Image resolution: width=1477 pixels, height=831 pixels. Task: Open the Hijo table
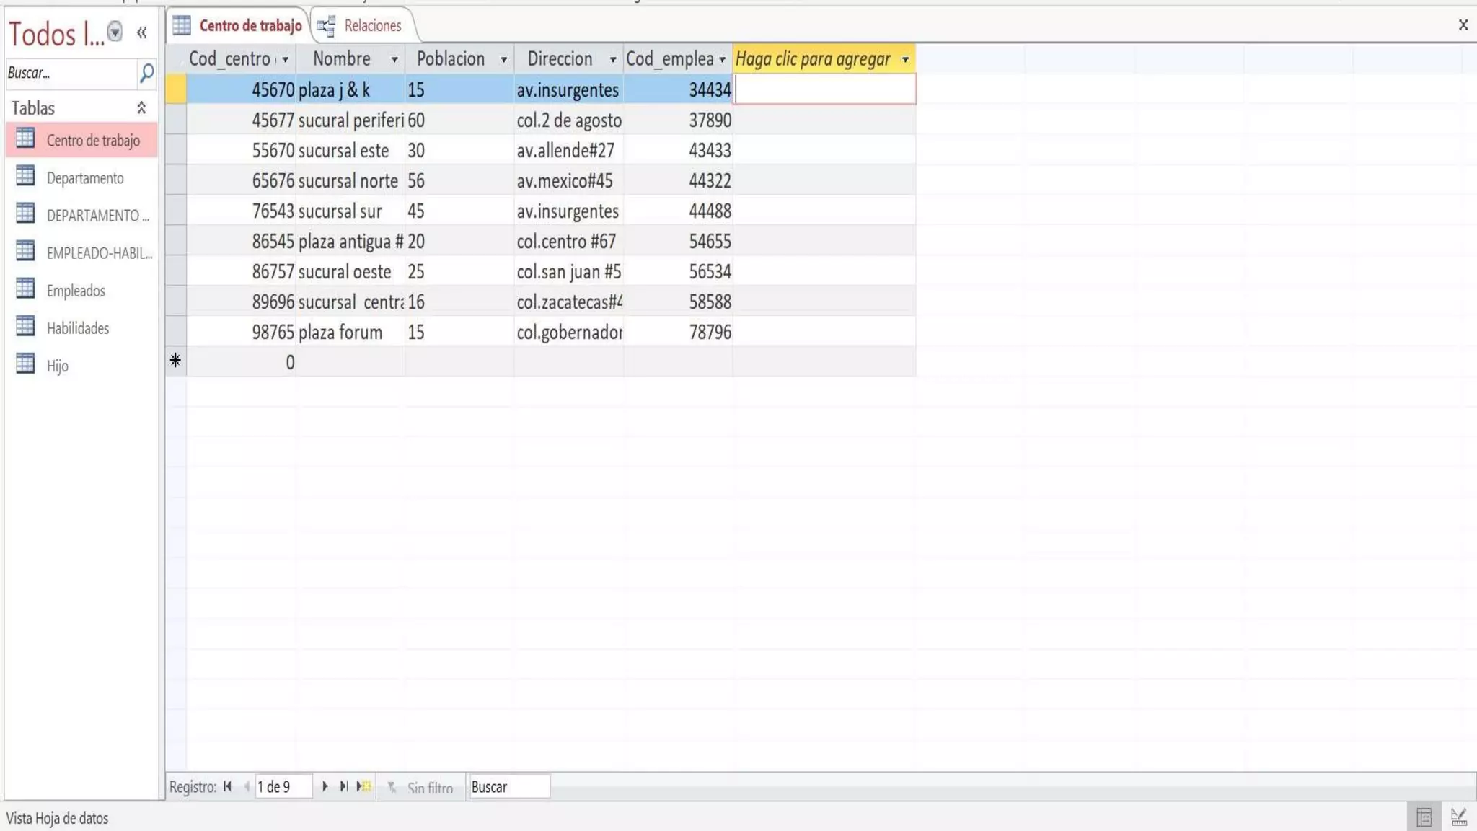[x=58, y=366]
